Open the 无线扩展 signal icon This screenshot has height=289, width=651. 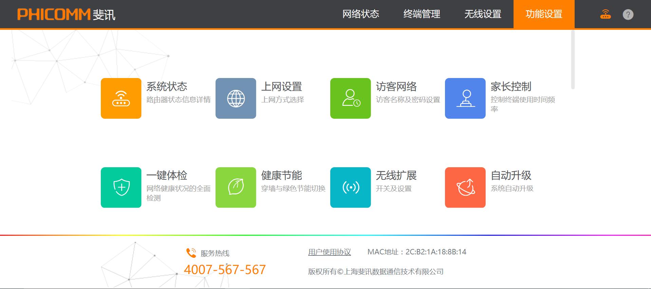point(350,187)
